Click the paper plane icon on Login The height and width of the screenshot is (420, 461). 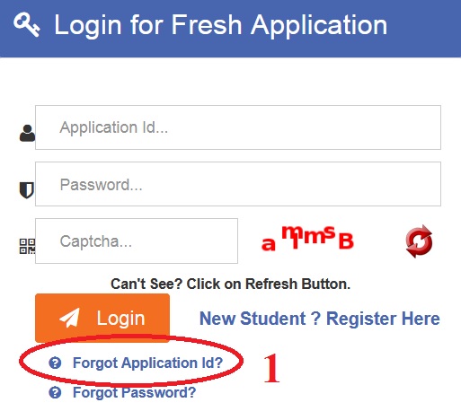70,318
